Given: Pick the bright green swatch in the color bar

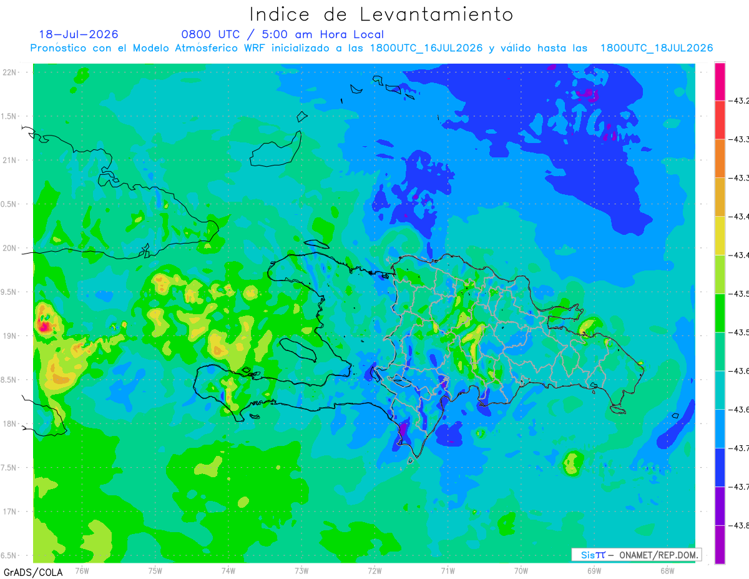Looking at the screenshot, I should 720,313.
